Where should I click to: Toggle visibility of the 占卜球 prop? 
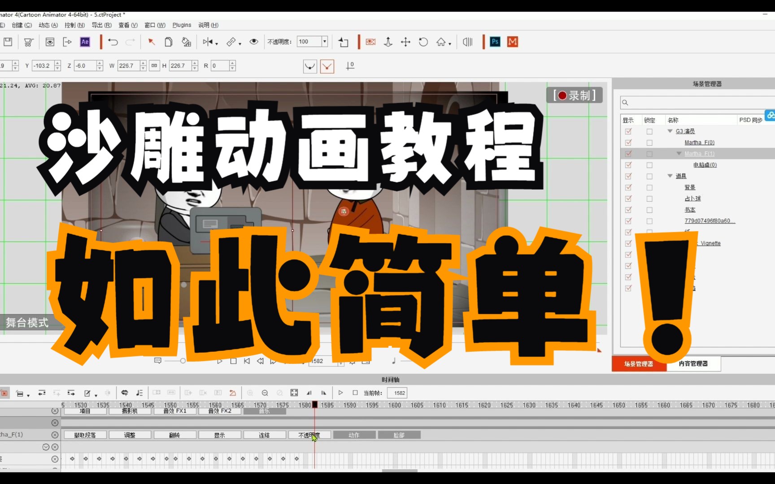tap(628, 199)
